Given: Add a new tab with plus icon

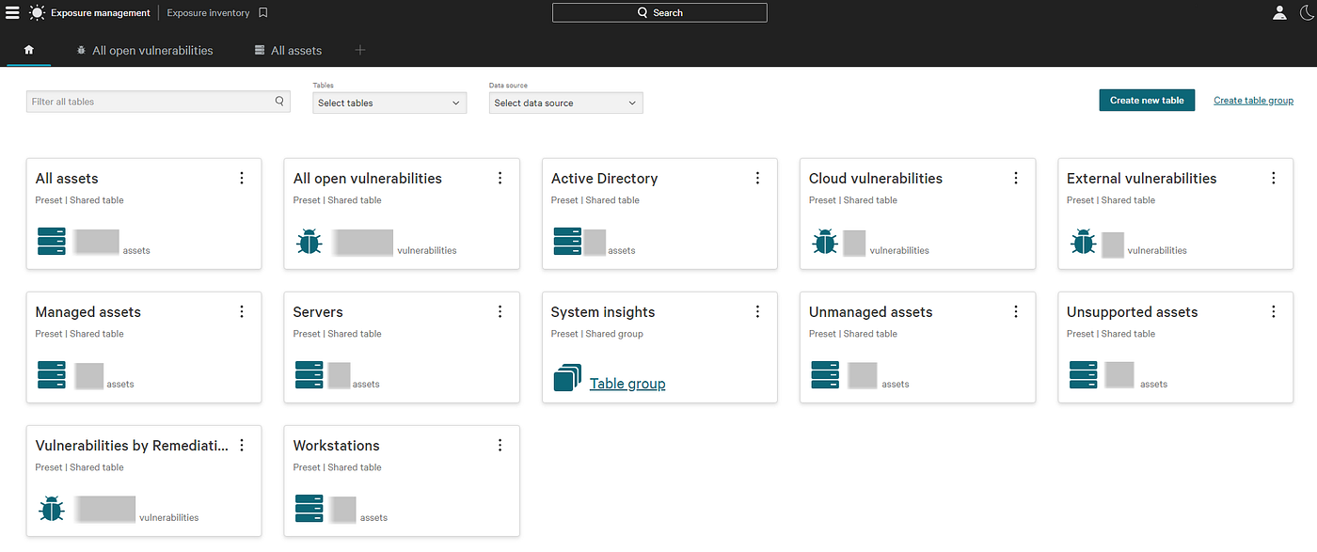Looking at the screenshot, I should (x=359, y=50).
